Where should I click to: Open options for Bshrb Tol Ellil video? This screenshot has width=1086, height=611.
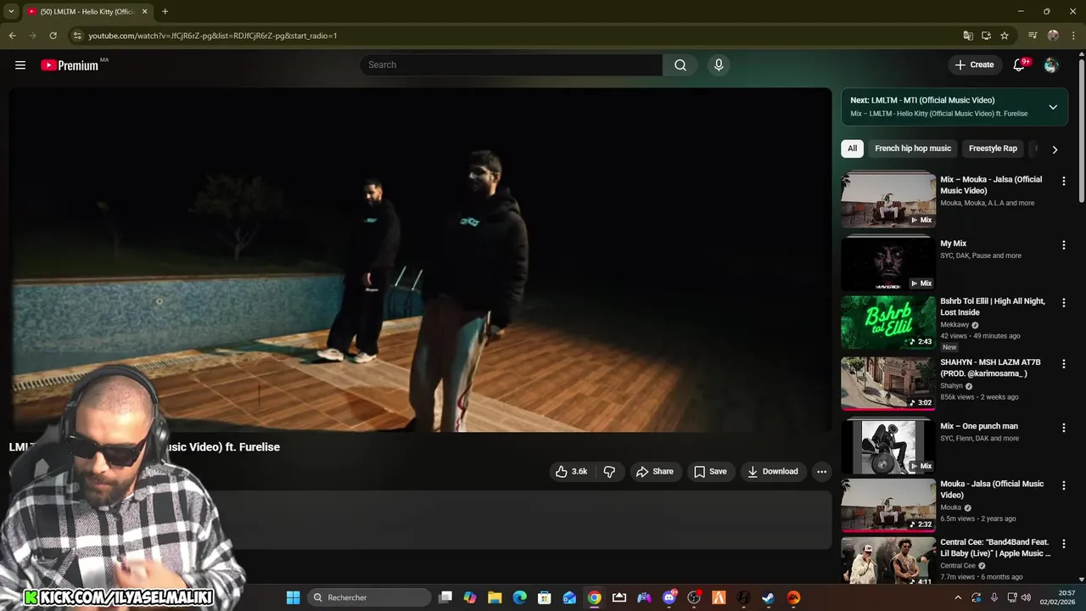tap(1064, 303)
